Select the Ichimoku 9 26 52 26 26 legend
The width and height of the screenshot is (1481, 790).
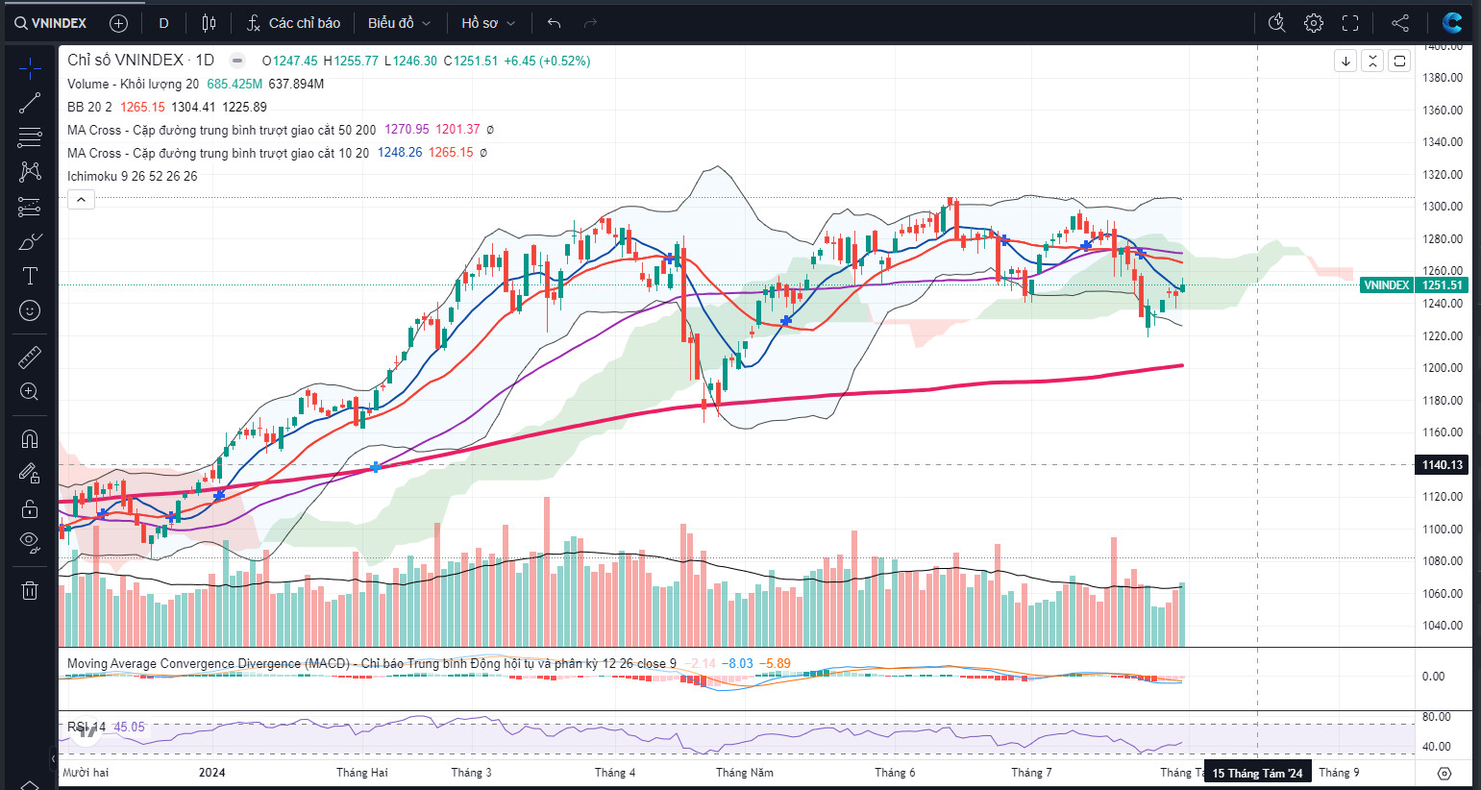tap(132, 176)
